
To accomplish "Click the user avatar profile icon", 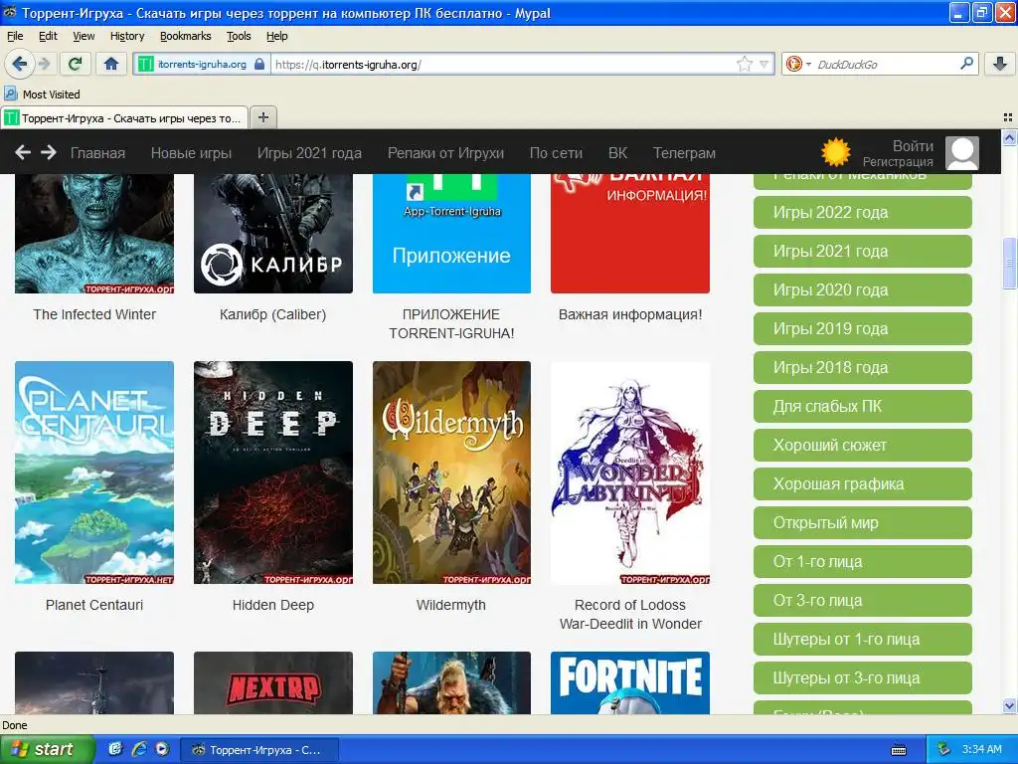I will point(961,152).
